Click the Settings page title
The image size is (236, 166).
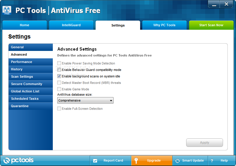[19, 37]
